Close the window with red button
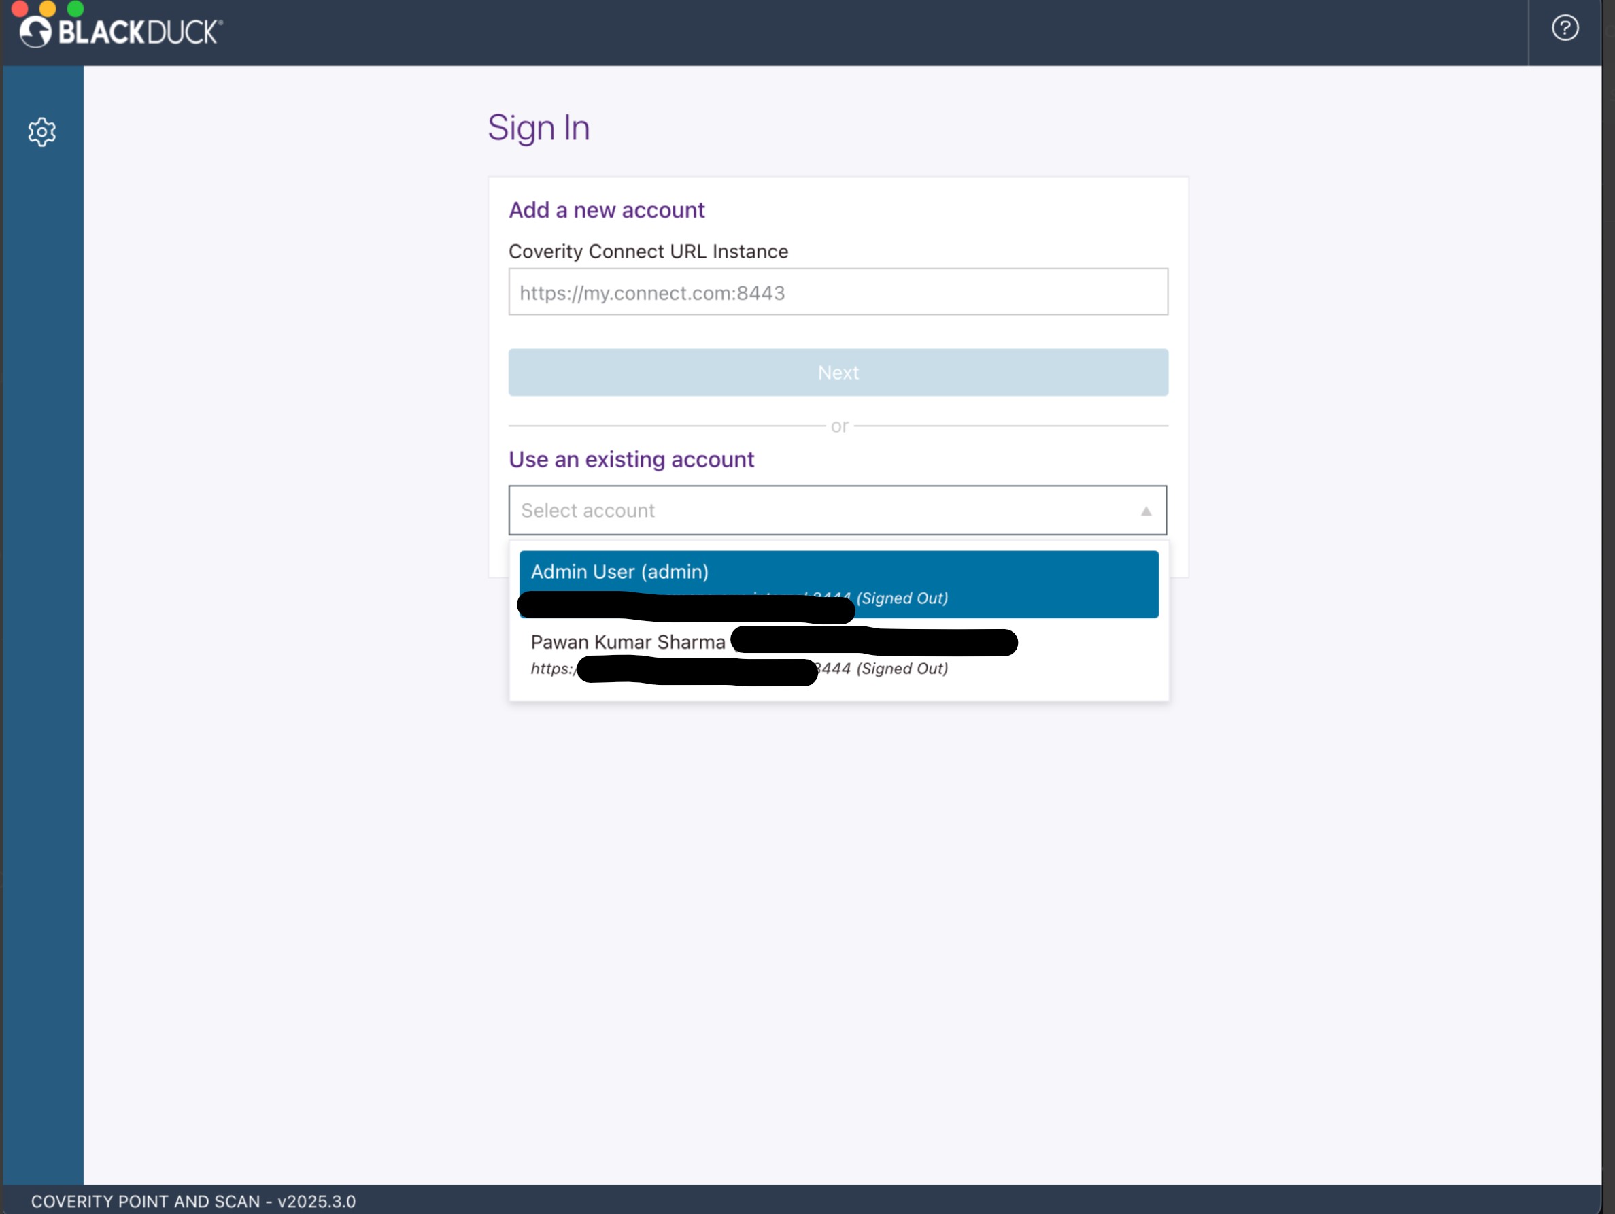Viewport: 1615px width, 1214px height. point(19,7)
